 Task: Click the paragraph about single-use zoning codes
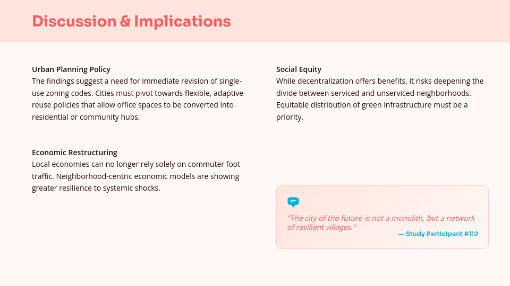click(x=137, y=99)
